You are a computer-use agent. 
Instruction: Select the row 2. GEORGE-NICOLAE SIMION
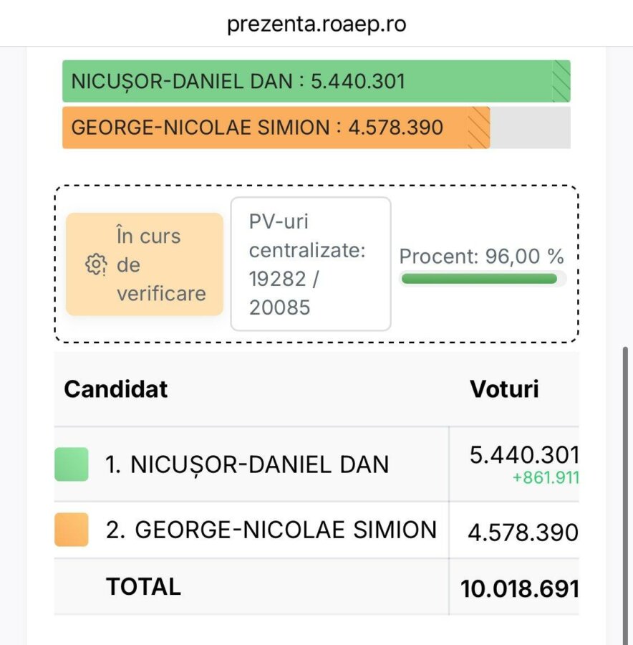(x=316, y=530)
